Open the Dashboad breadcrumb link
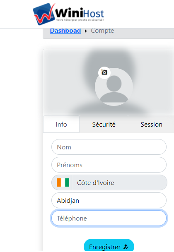The image size is (174, 252). (x=65, y=31)
